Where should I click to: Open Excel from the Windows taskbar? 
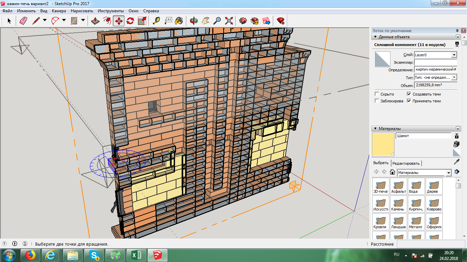[x=136, y=255]
